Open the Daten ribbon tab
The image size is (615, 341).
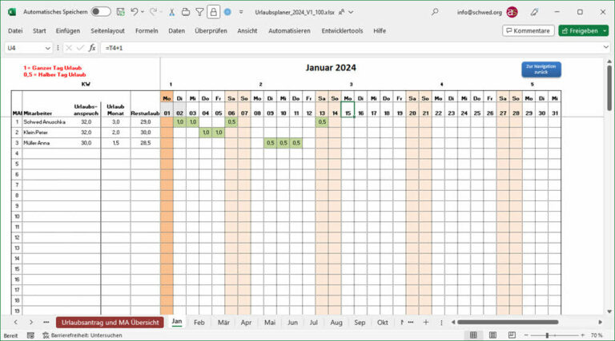(x=176, y=30)
